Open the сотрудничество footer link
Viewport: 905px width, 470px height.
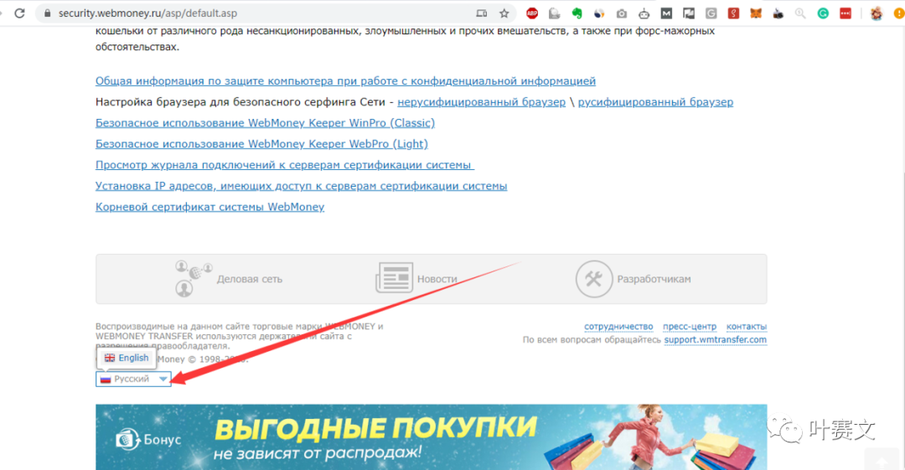tap(618, 327)
